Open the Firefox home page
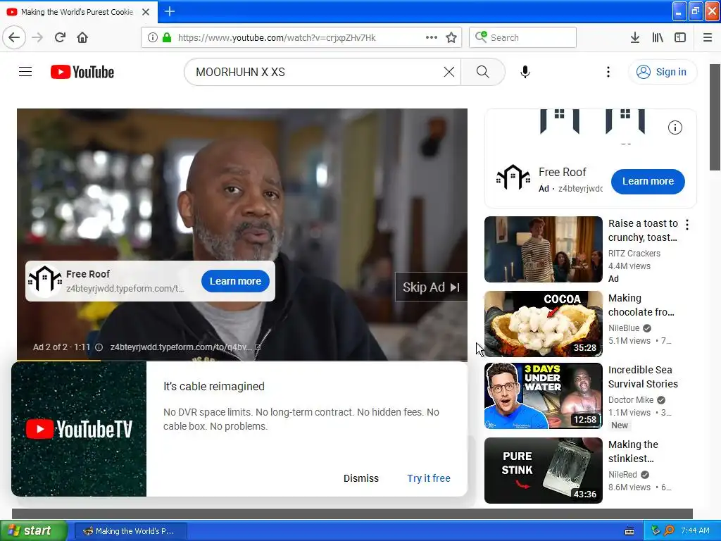The image size is (721, 541). (82, 37)
